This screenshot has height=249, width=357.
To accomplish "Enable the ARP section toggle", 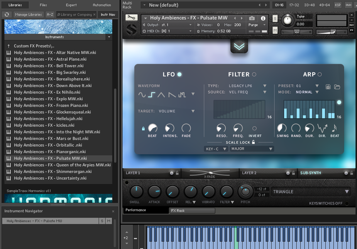I will click(x=320, y=74).
